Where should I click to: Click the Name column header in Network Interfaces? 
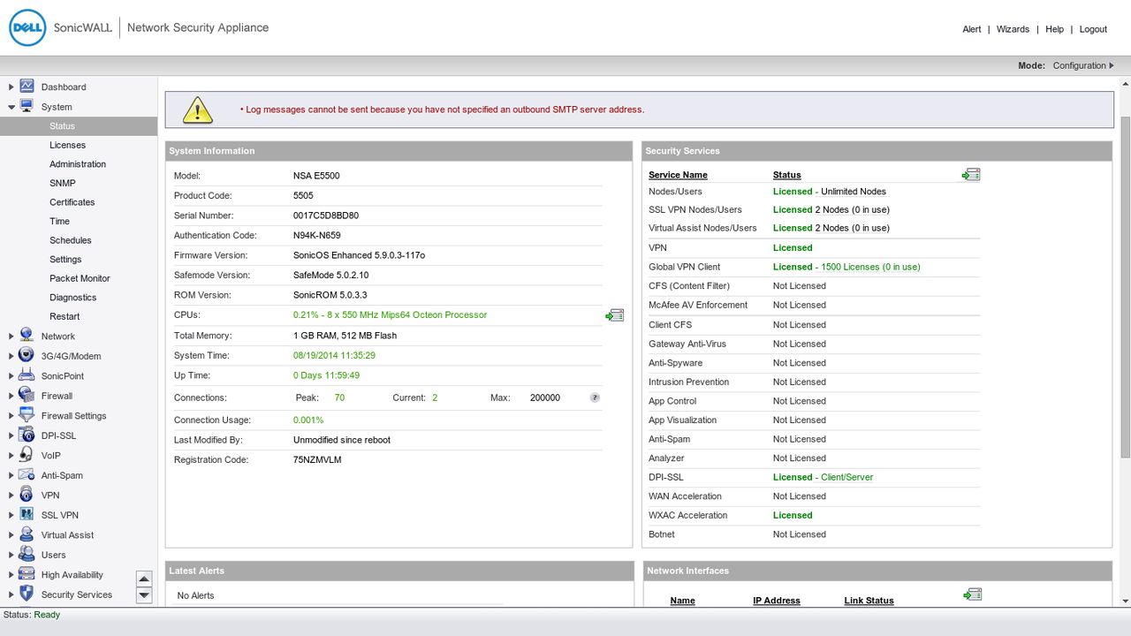point(682,601)
